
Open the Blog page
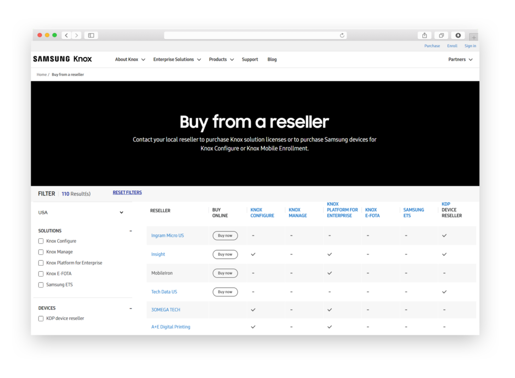click(x=272, y=59)
